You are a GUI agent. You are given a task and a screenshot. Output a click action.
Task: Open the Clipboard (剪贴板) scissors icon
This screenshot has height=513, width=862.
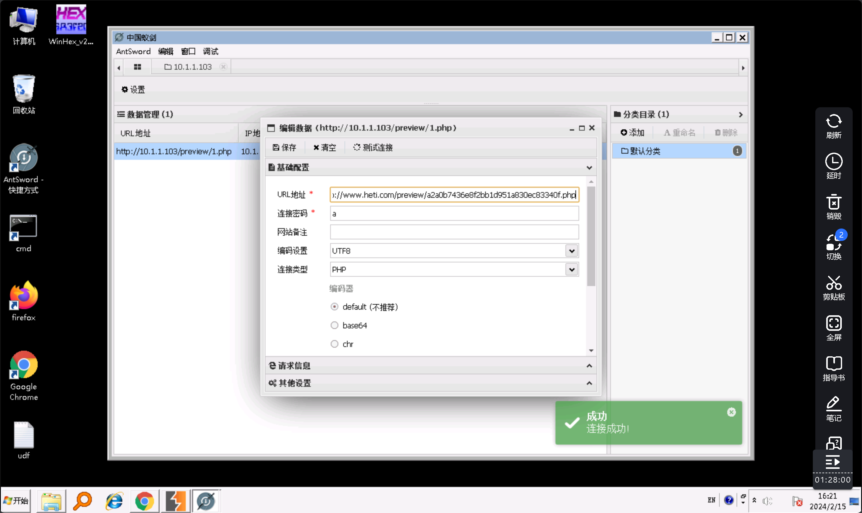tap(834, 284)
